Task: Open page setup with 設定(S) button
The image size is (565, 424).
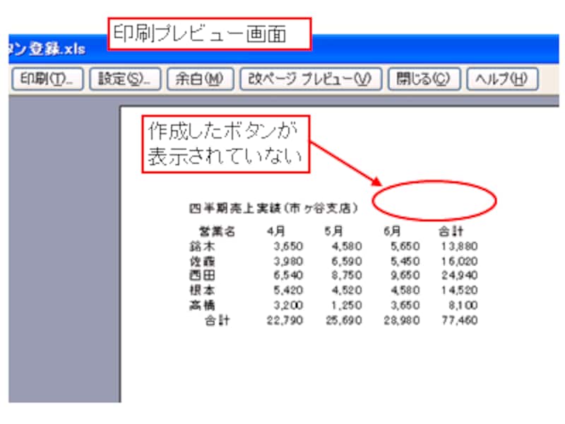Action: 126,78
